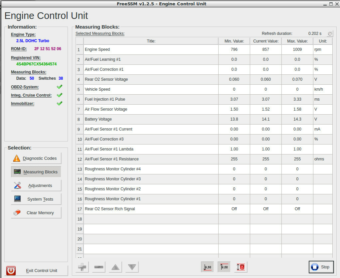340x278 pixels.
Task: Click the Integ. Cruise Control green checkmark
Action: pos(60,95)
